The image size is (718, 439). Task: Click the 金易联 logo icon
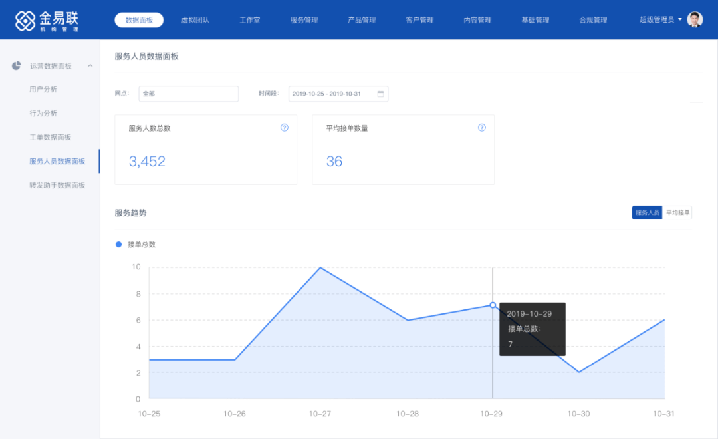25,20
